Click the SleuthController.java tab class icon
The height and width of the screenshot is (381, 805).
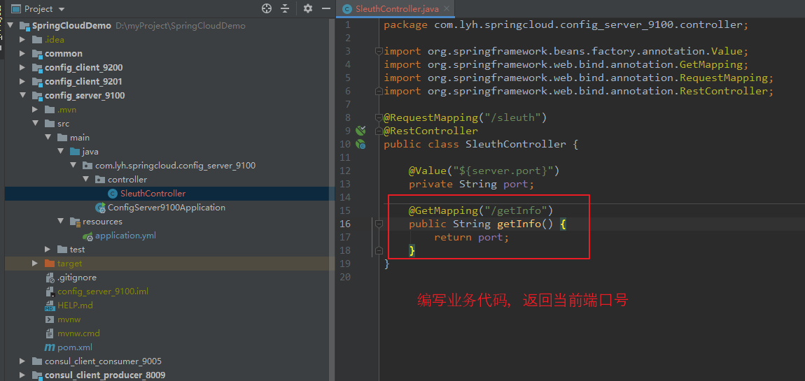348,8
